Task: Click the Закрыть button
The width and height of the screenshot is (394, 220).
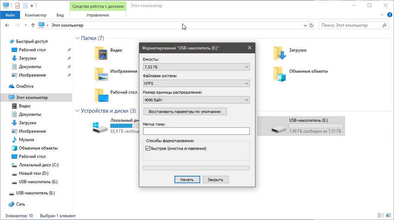Action: 216,179
